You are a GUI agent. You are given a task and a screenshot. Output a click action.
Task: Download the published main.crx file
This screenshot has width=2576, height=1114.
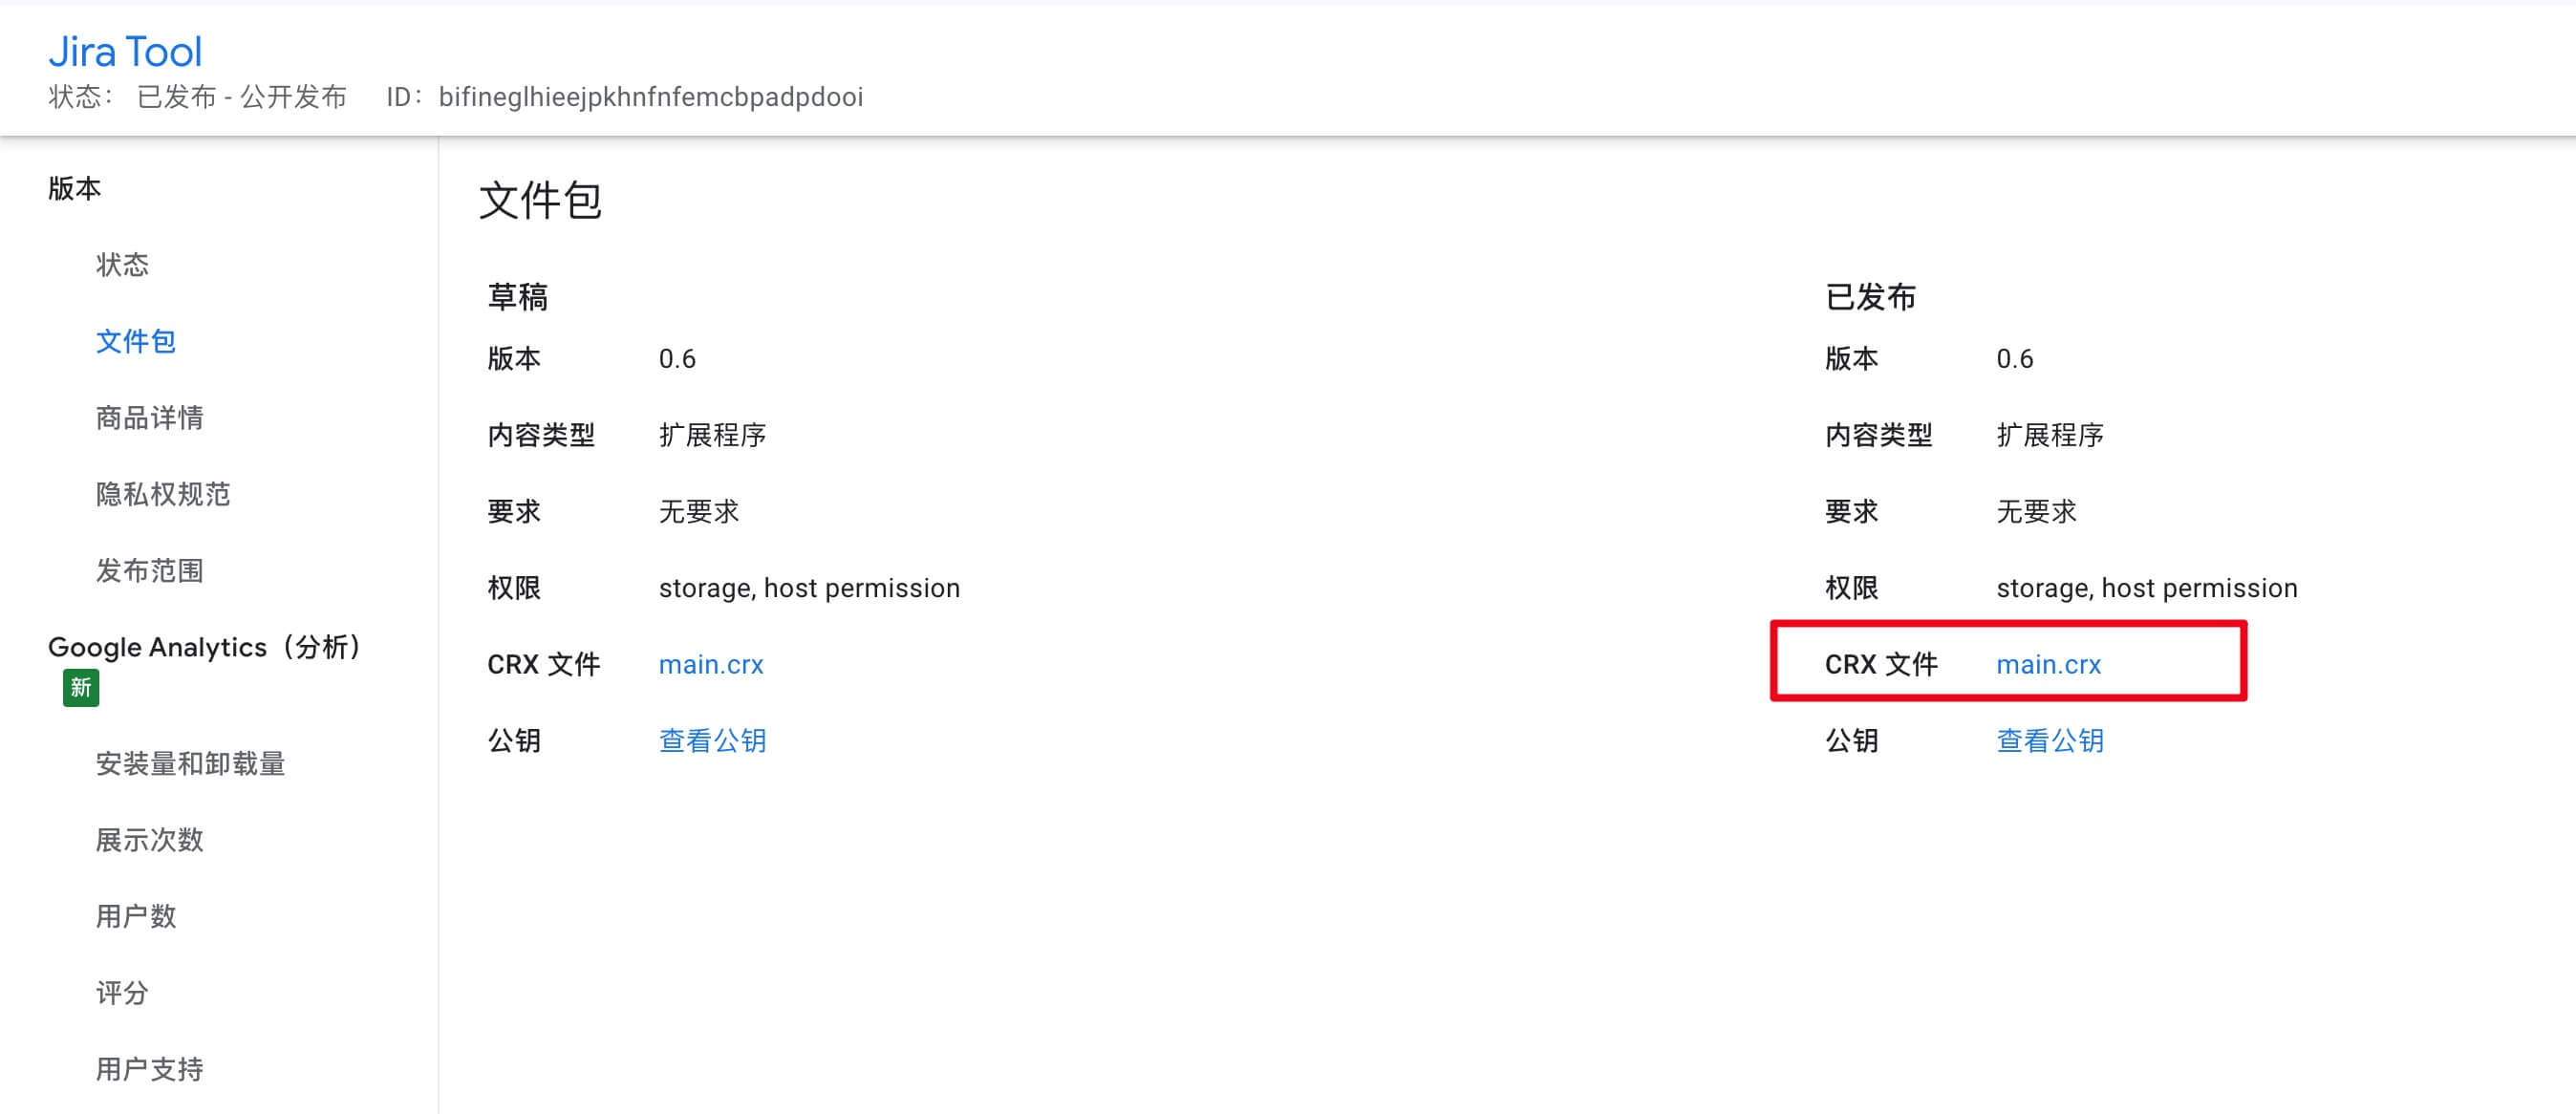click(x=2048, y=664)
